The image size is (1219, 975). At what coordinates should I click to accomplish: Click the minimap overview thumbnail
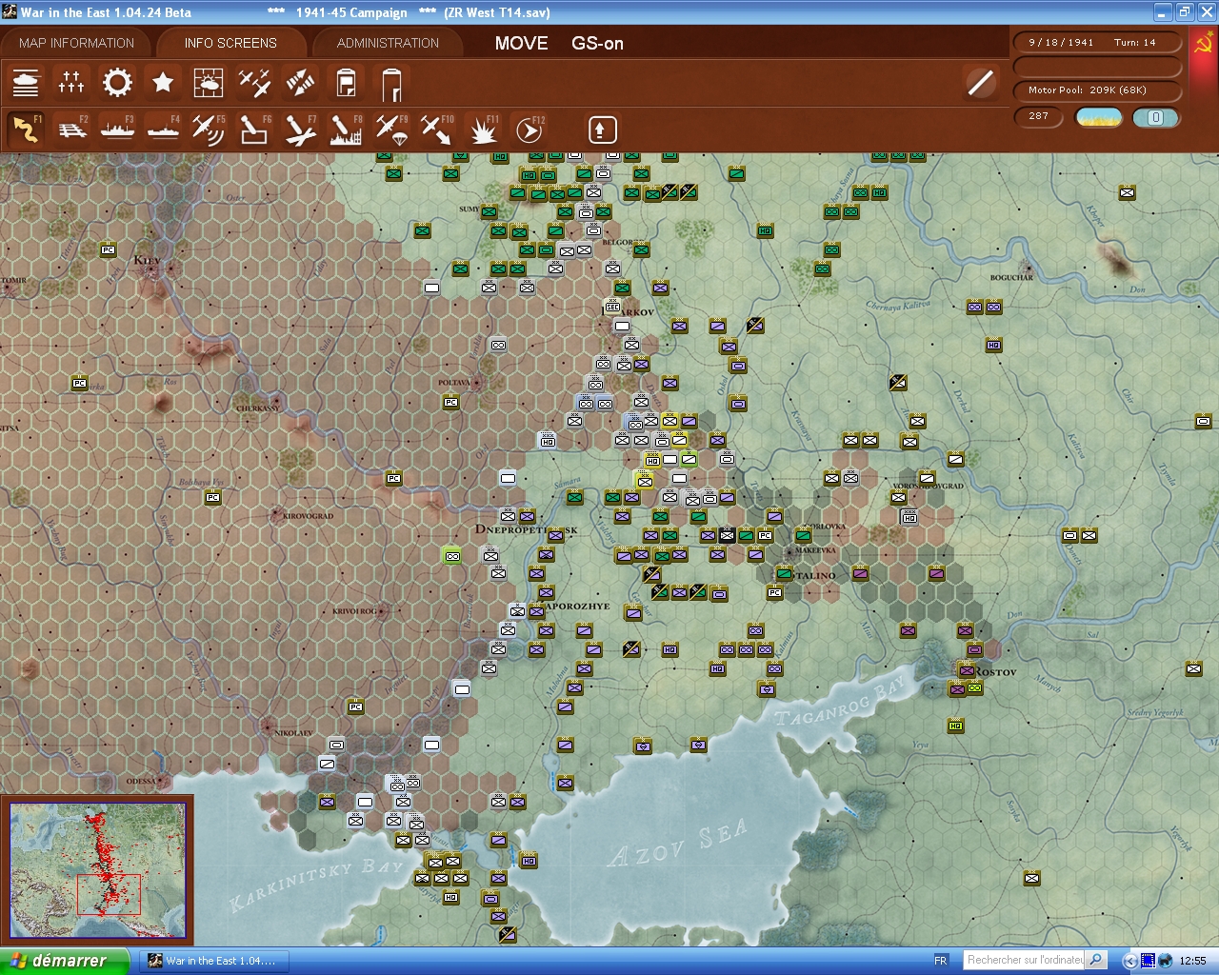(97, 869)
